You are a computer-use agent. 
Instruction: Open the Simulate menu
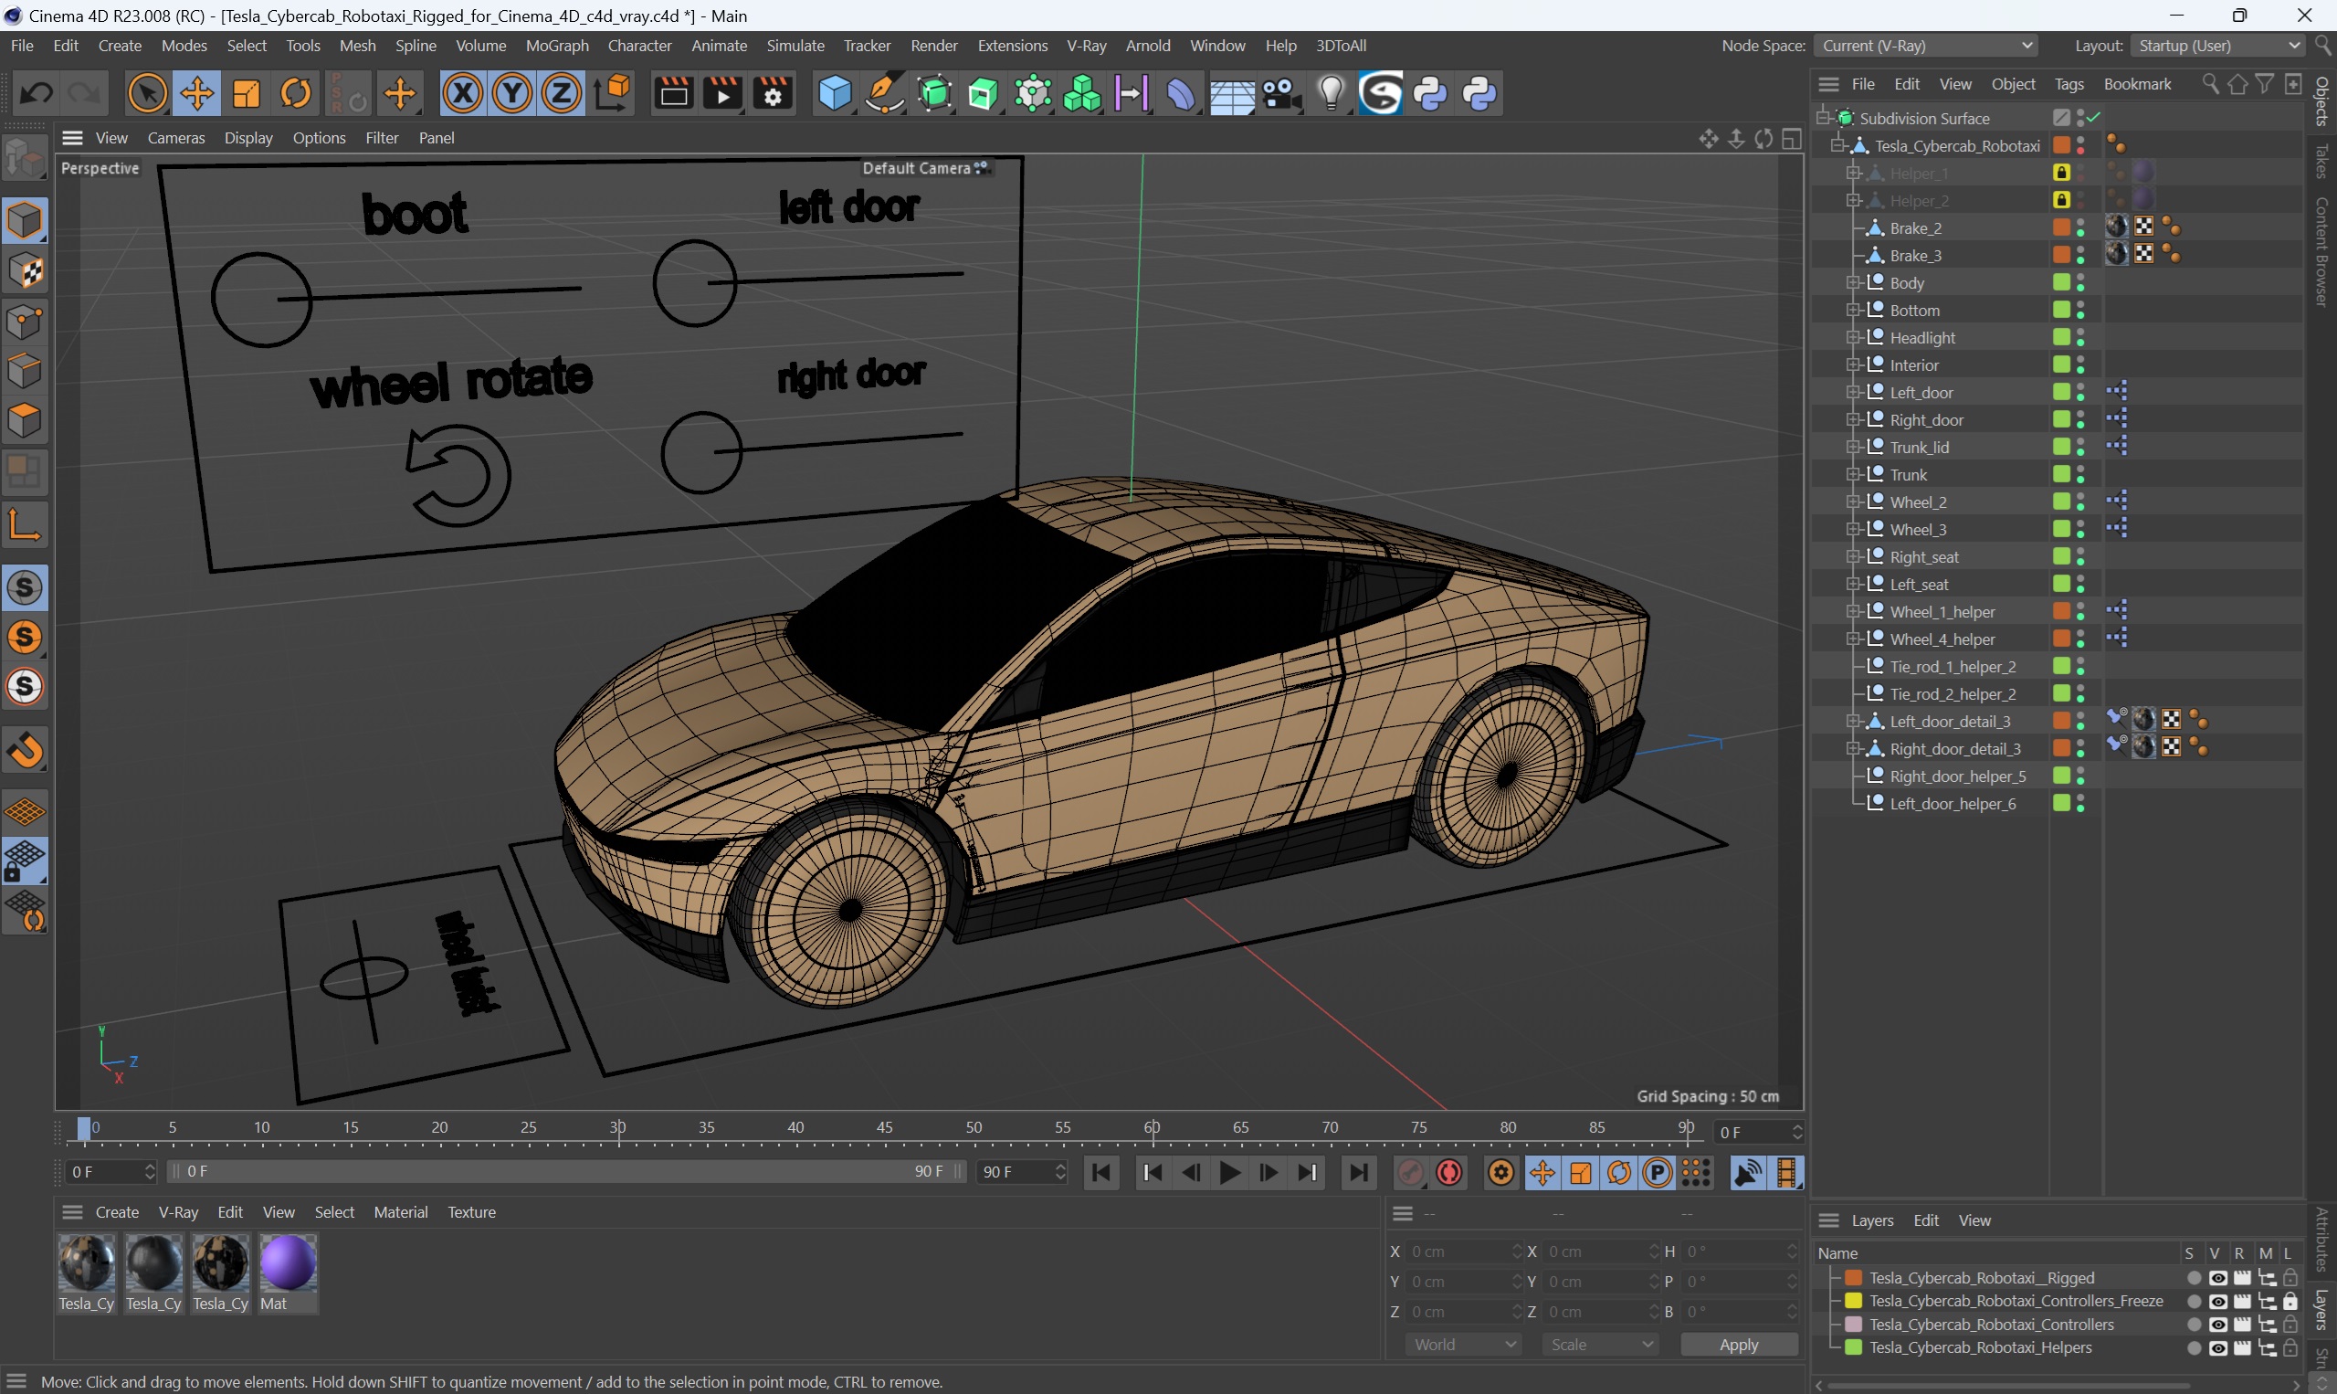click(795, 45)
